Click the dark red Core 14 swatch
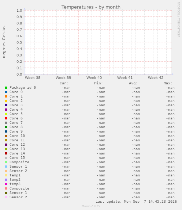The width and height of the screenshot is (182, 210). (6, 153)
